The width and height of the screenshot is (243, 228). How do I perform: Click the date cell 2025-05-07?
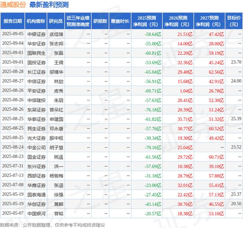click(13, 213)
